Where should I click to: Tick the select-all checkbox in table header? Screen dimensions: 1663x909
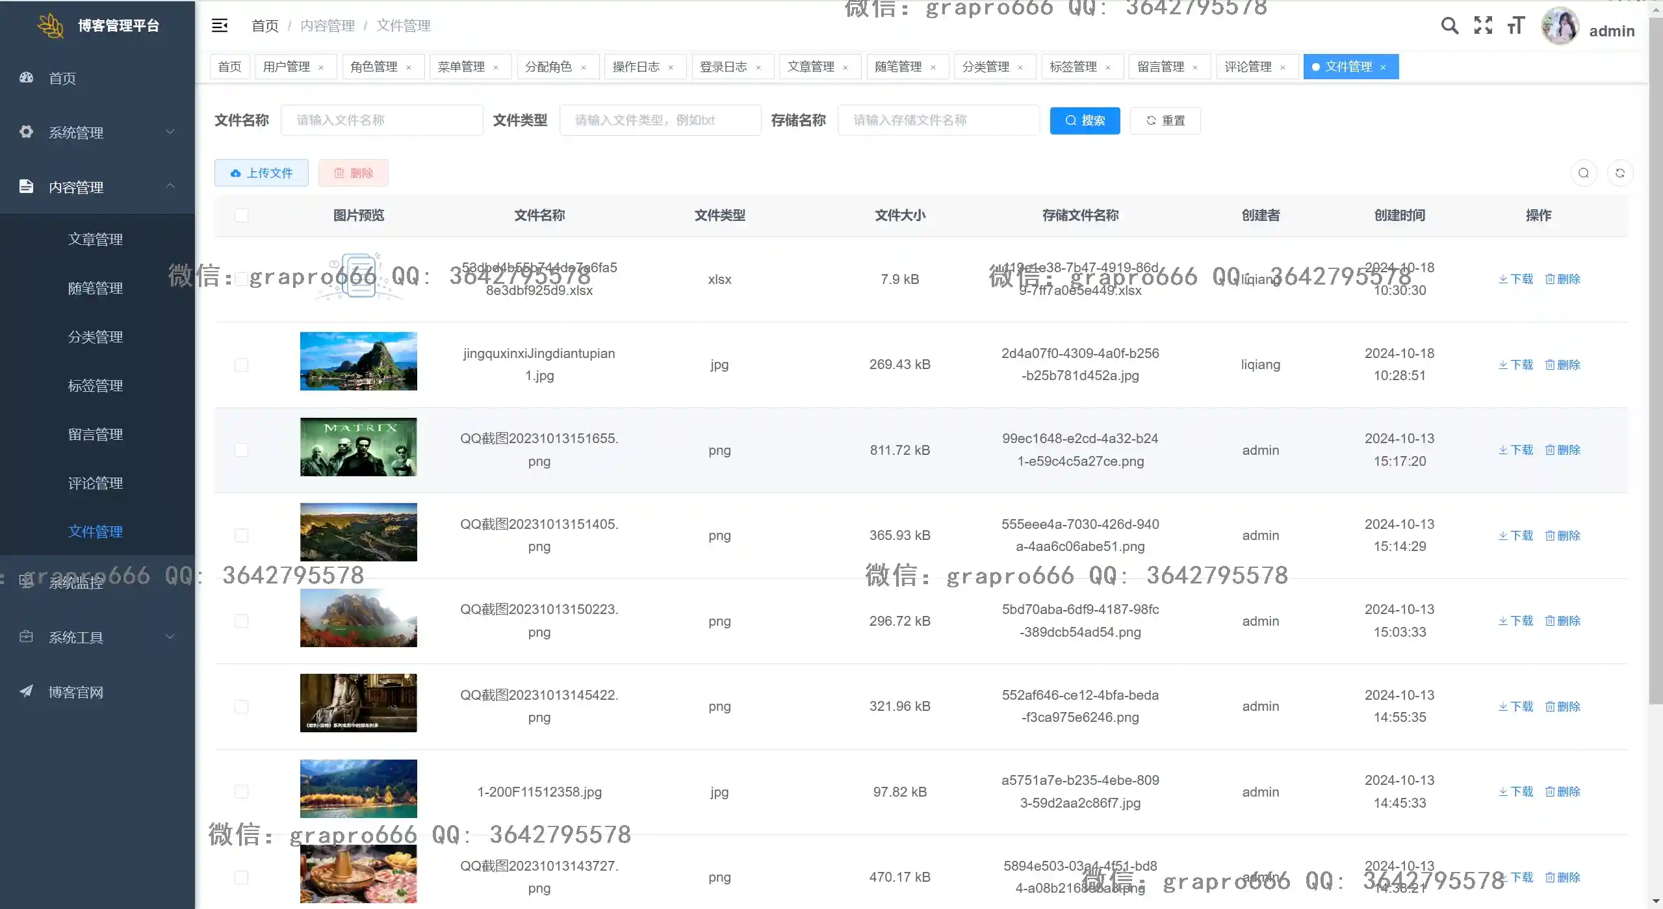[x=241, y=215]
